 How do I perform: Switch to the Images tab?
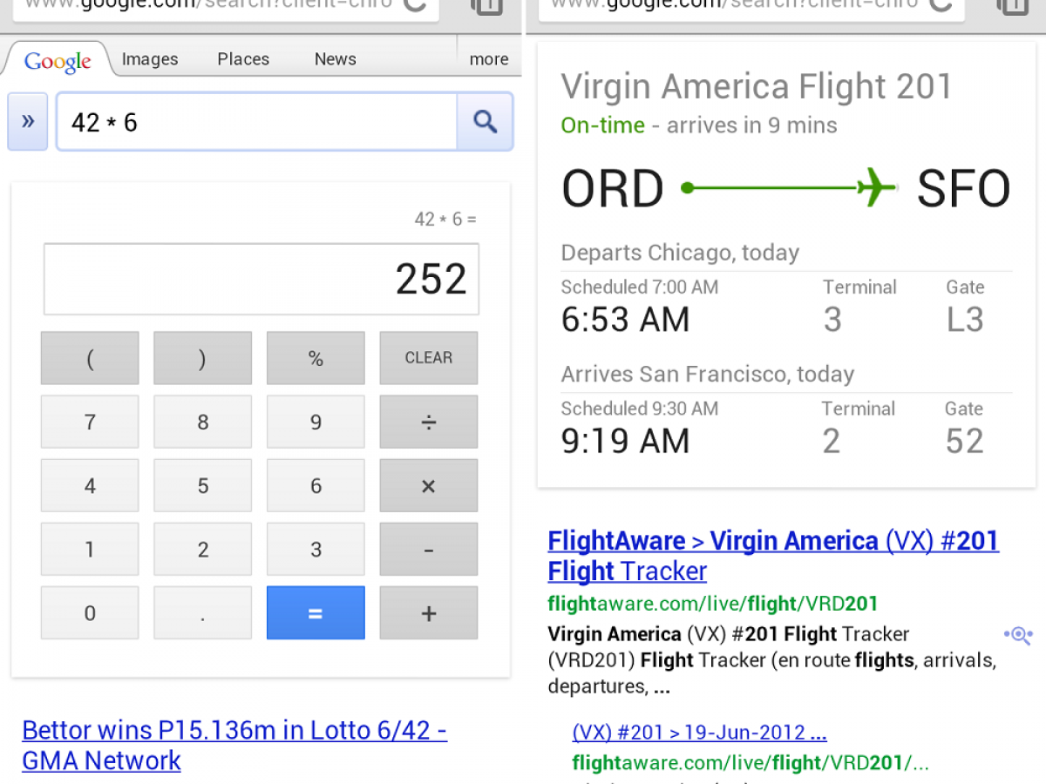click(x=150, y=59)
